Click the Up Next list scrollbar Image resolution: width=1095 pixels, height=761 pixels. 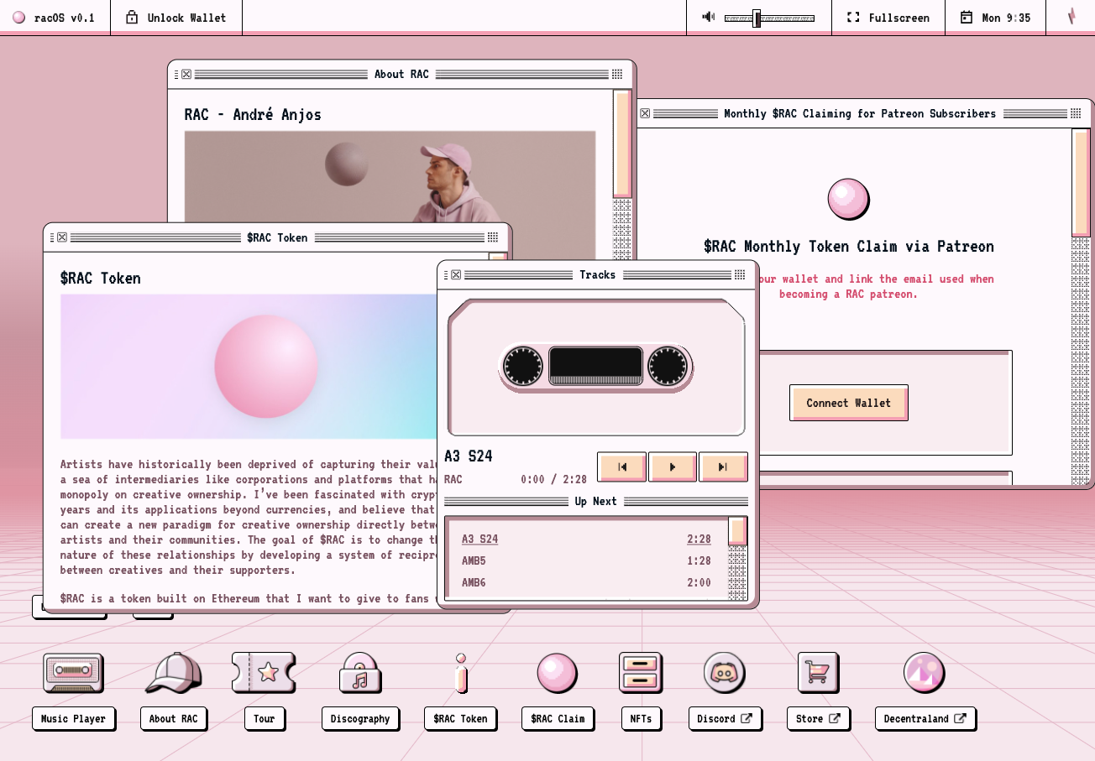point(737,558)
